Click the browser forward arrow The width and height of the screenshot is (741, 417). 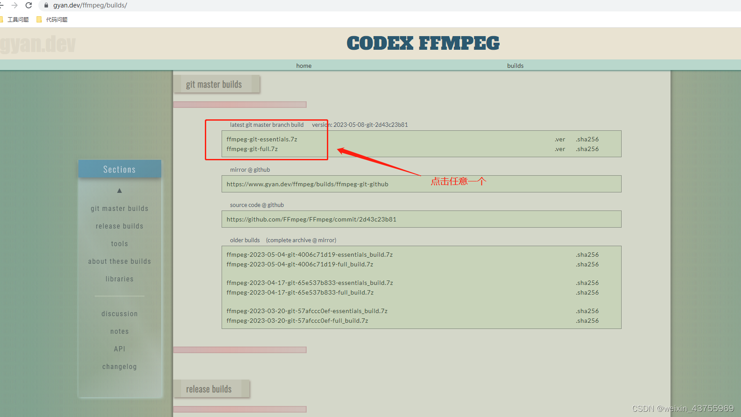pyautogui.click(x=15, y=5)
